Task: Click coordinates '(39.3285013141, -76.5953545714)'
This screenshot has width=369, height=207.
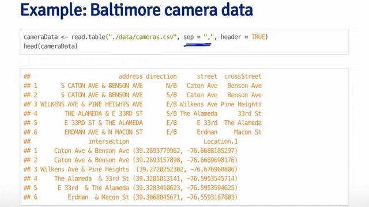Action: [185, 179]
